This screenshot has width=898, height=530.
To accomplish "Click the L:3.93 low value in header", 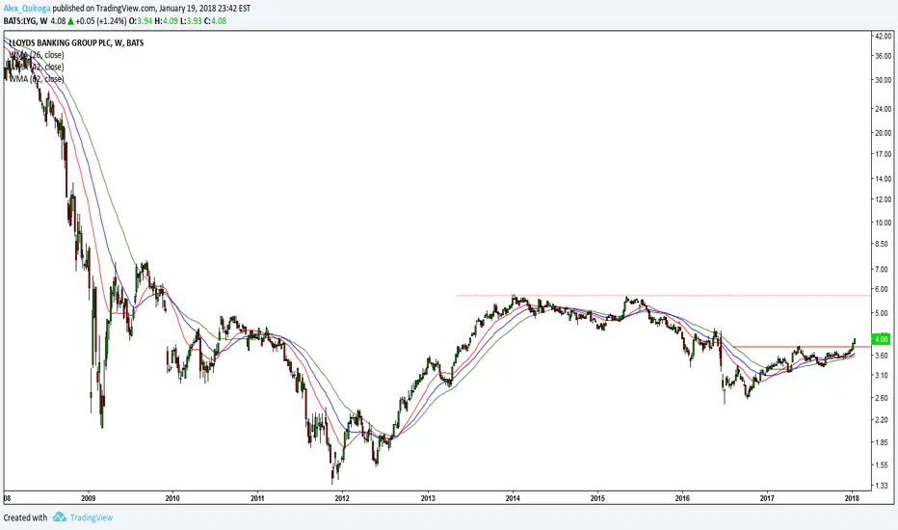I will tap(191, 21).
